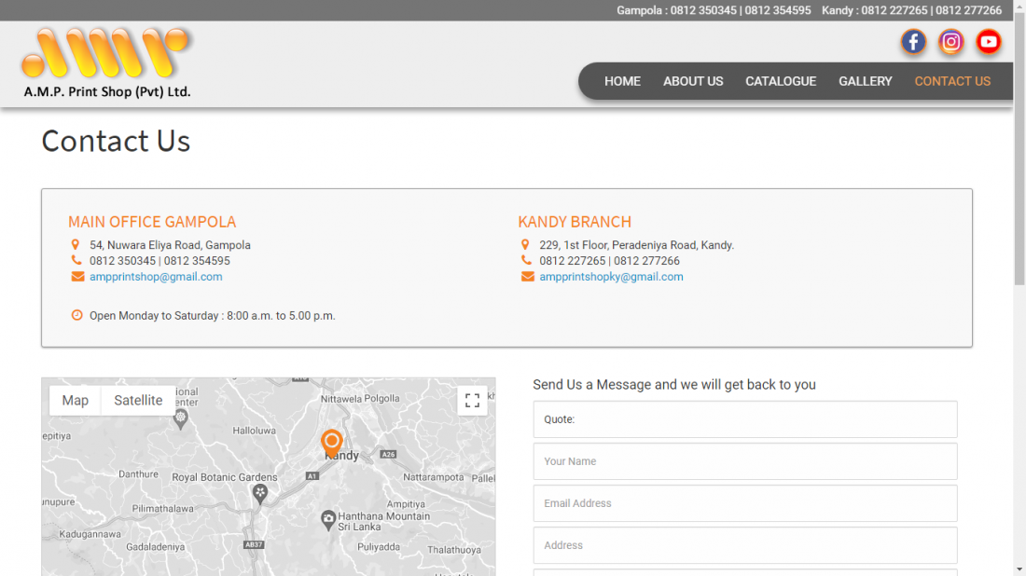Click the Gadaladeniya label on the map

pyautogui.click(x=155, y=546)
